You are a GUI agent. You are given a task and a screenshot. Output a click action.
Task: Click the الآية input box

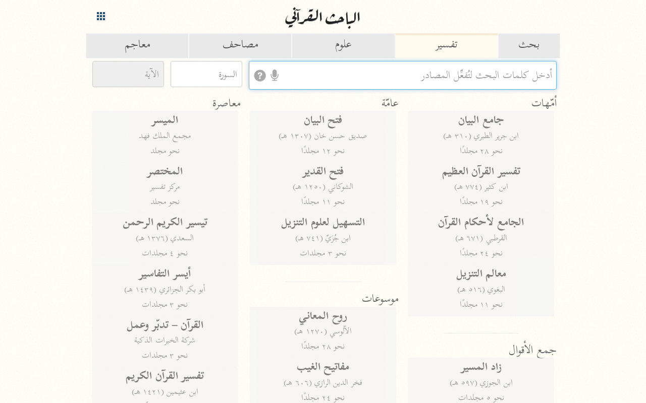(x=128, y=74)
